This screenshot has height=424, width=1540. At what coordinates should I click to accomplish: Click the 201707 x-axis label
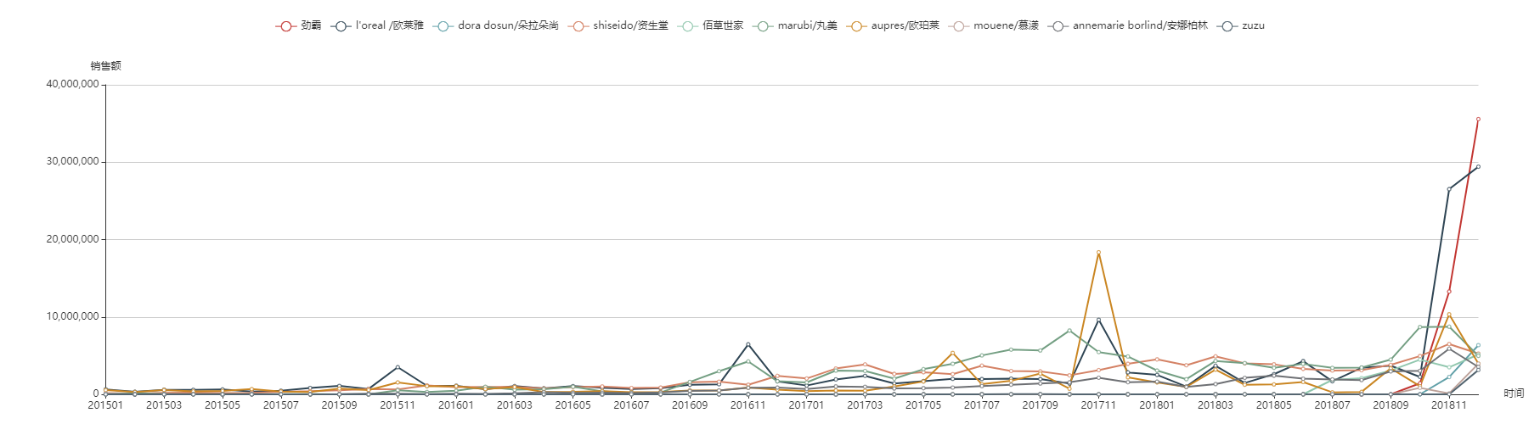(x=982, y=405)
